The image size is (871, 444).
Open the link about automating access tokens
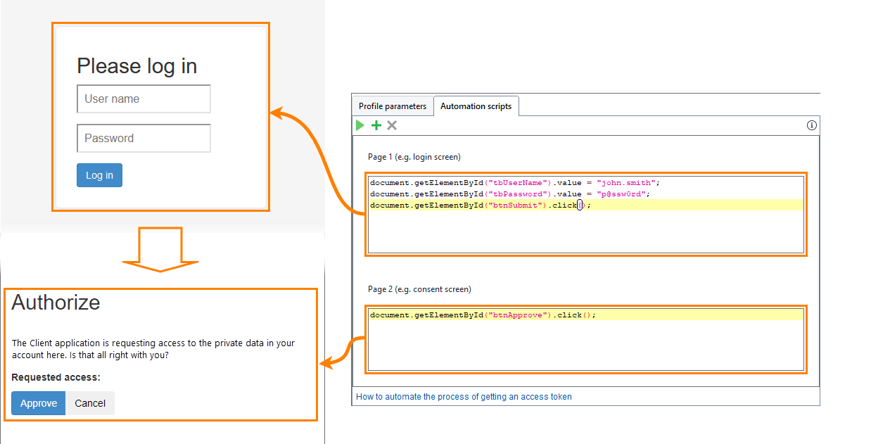pos(464,396)
